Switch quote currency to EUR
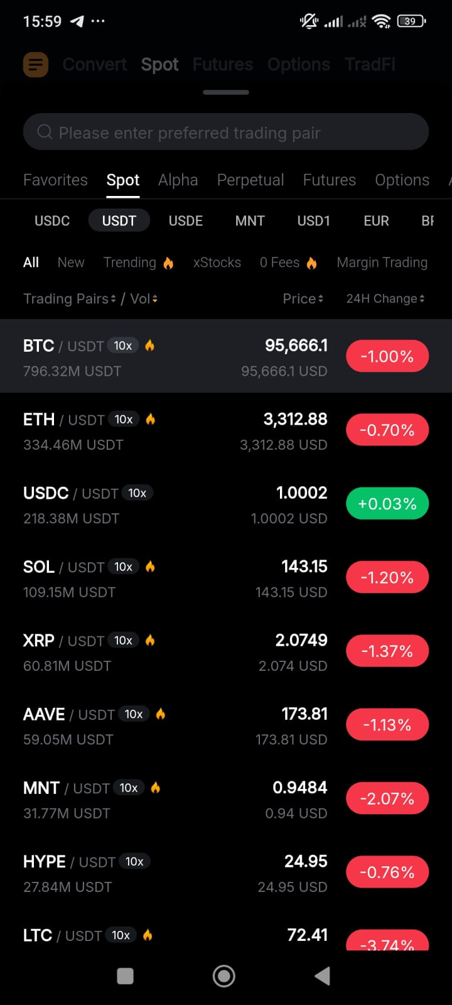Image resolution: width=452 pixels, height=1005 pixels. click(x=376, y=220)
